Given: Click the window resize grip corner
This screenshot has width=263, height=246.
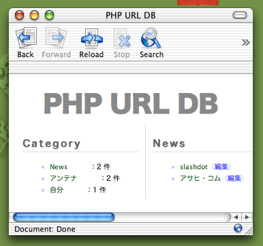Looking at the screenshot, I should [249, 231].
